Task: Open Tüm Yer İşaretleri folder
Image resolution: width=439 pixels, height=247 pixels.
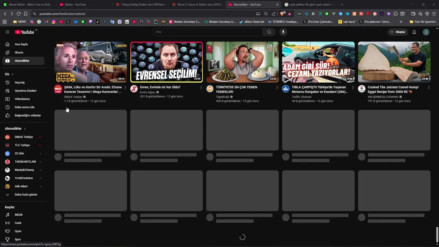Action: [423, 22]
